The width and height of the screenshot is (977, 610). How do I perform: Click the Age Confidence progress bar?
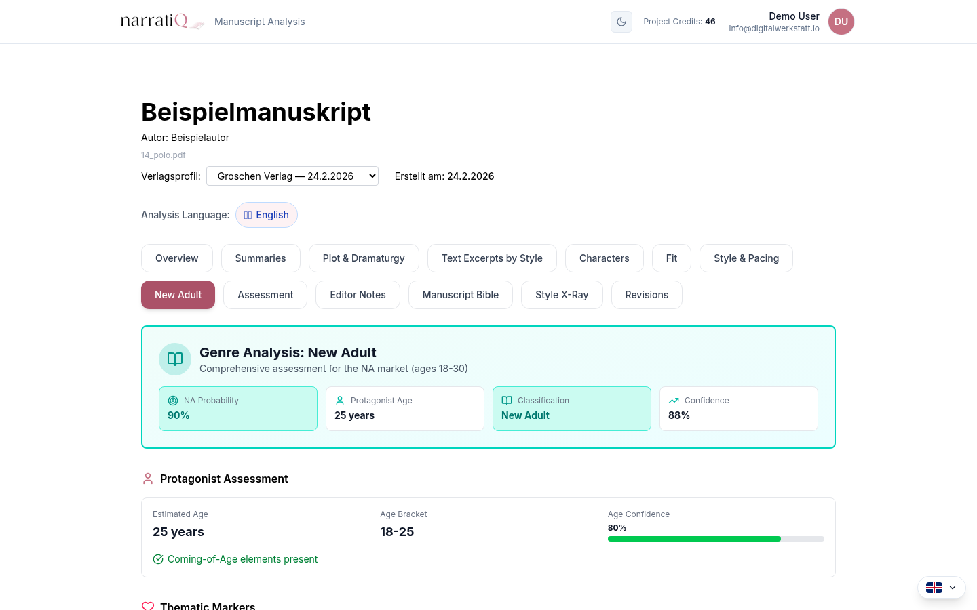[715, 539]
